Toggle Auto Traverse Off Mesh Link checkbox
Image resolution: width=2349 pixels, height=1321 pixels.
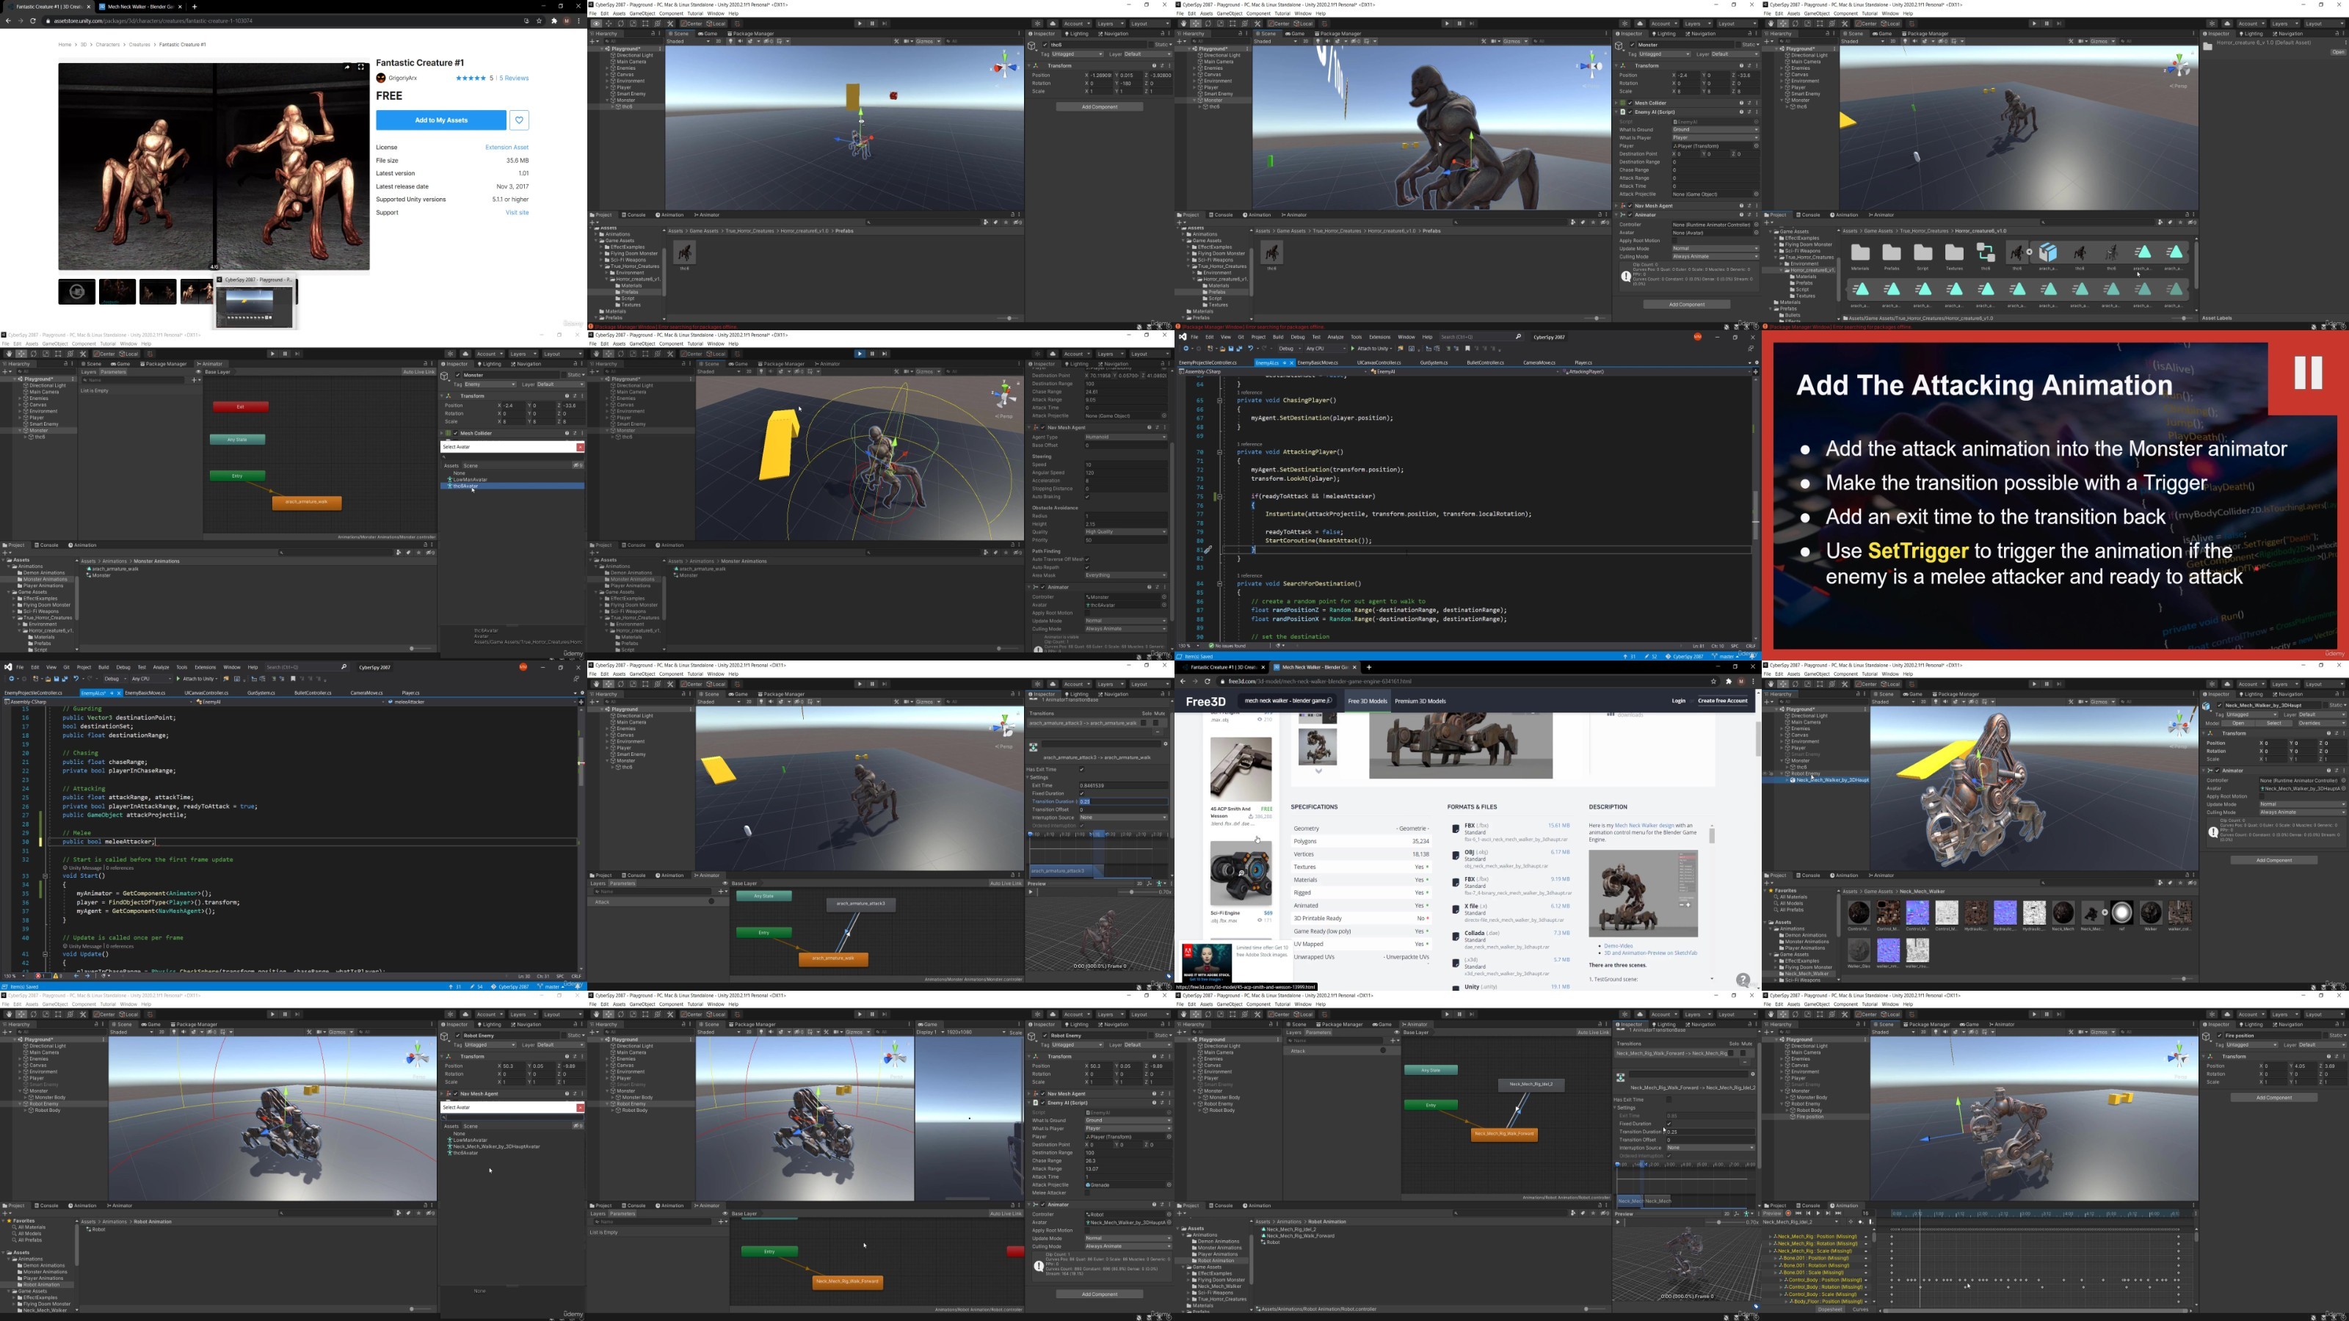click(1088, 558)
